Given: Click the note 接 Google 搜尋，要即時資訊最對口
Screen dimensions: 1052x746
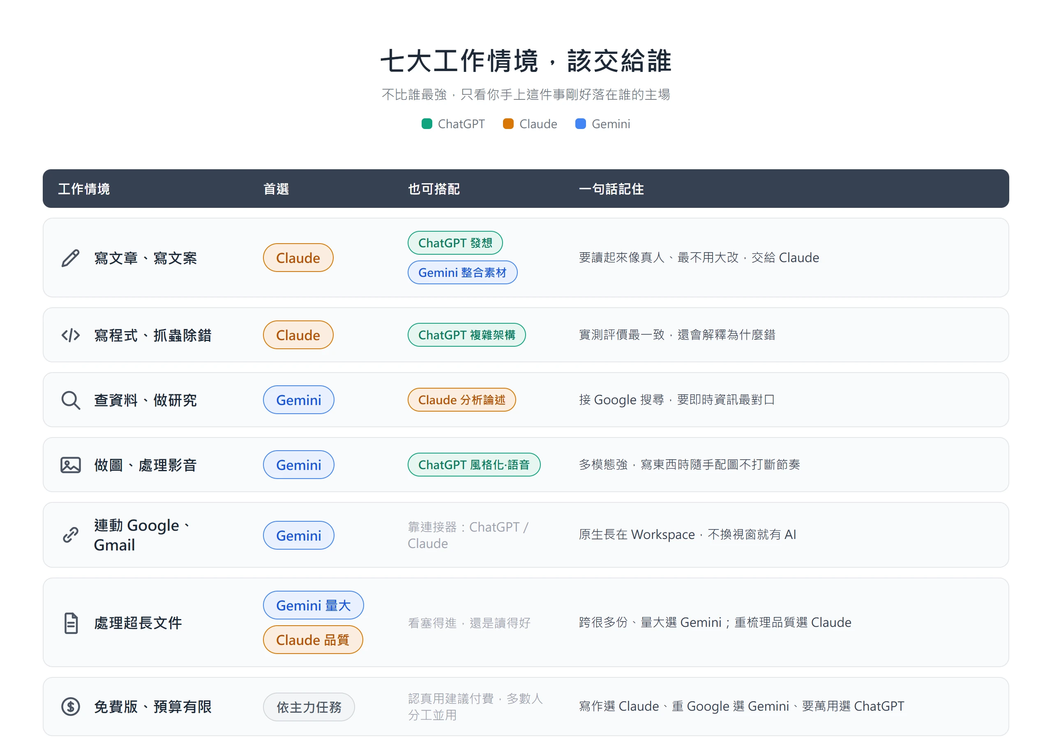Looking at the screenshot, I should 677,400.
